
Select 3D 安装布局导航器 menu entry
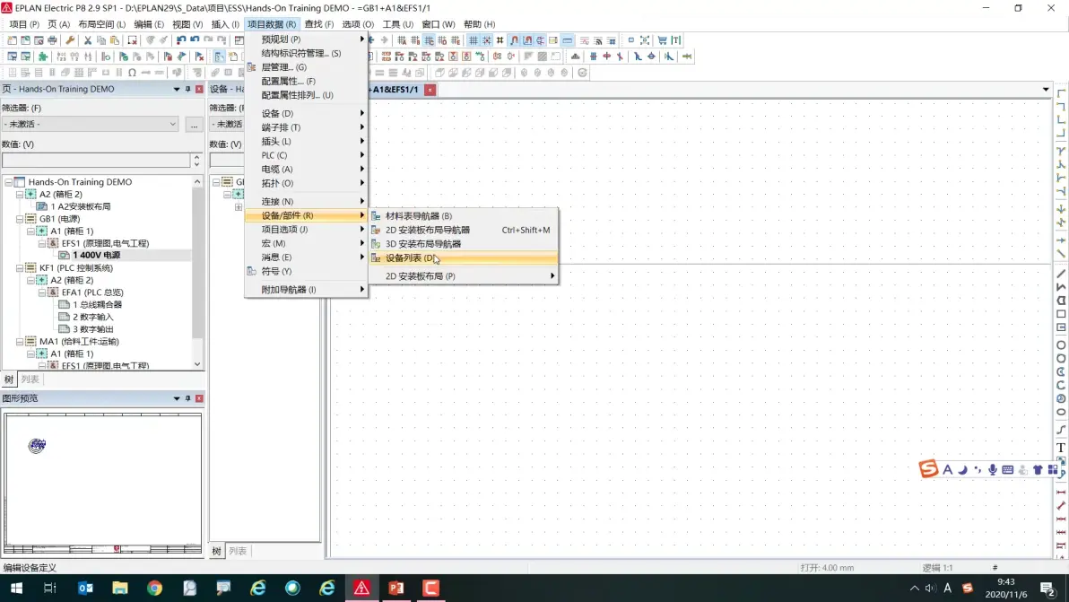[464, 243]
